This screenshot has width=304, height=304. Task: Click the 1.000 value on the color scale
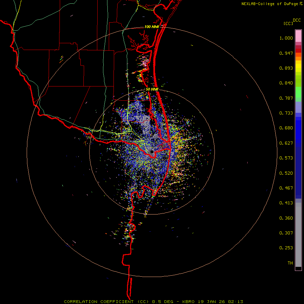coord(286,38)
